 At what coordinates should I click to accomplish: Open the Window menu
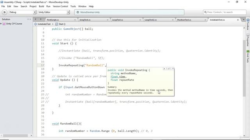(82, 6)
